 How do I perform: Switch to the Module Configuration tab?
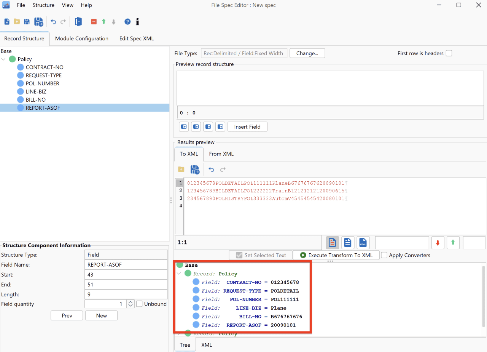pos(82,38)
